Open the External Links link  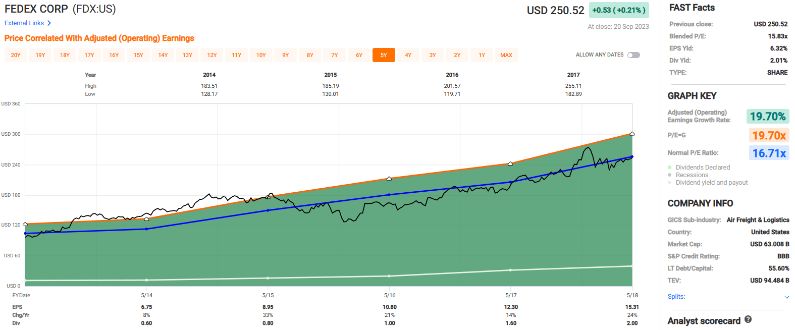point(24,23)
